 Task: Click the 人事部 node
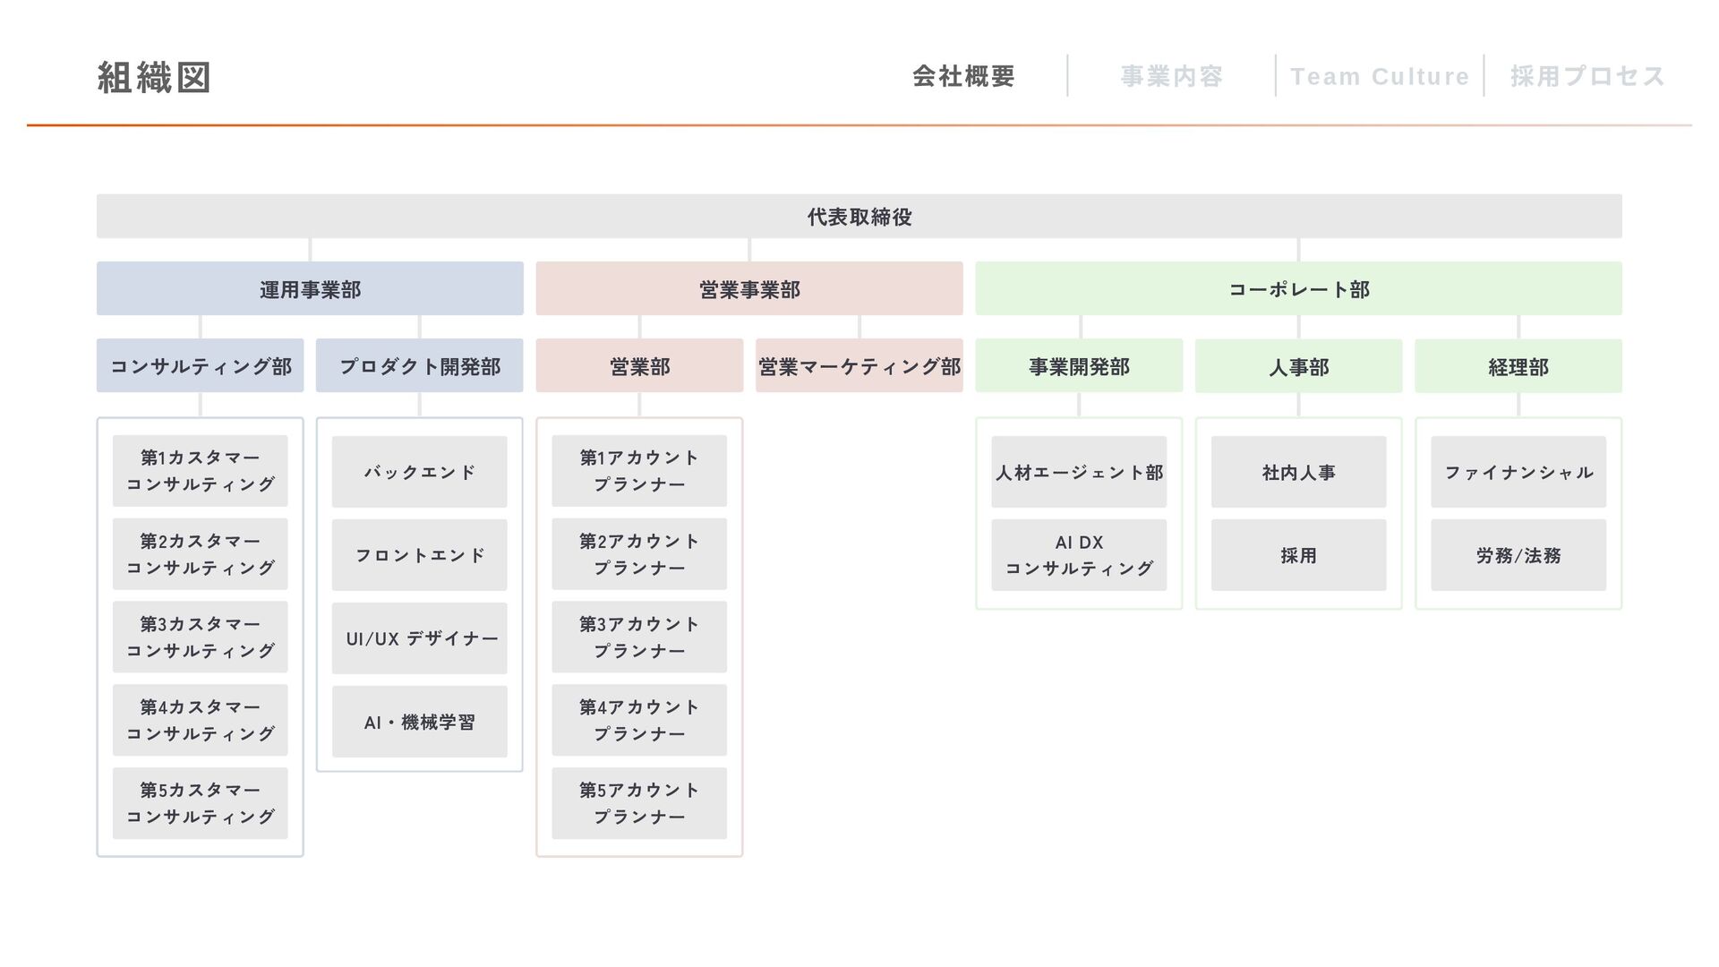pyautogui.click(x=1298, y=366)
